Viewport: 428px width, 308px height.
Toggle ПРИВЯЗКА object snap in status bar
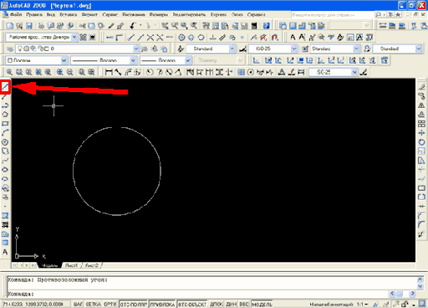point(163,304)
